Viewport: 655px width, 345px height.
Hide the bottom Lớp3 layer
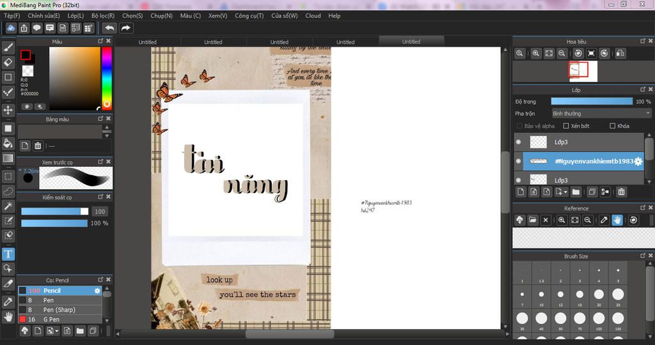[518, 180]
